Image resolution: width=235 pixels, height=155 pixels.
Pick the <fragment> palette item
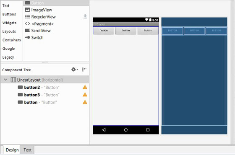pos(56,23)
